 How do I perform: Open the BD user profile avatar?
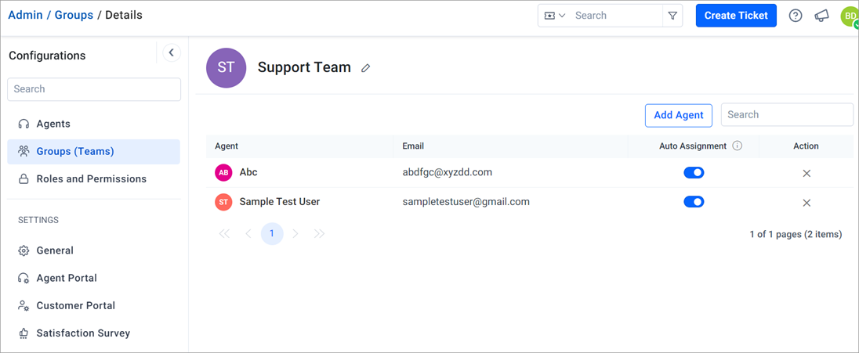[x=850, y=16]
